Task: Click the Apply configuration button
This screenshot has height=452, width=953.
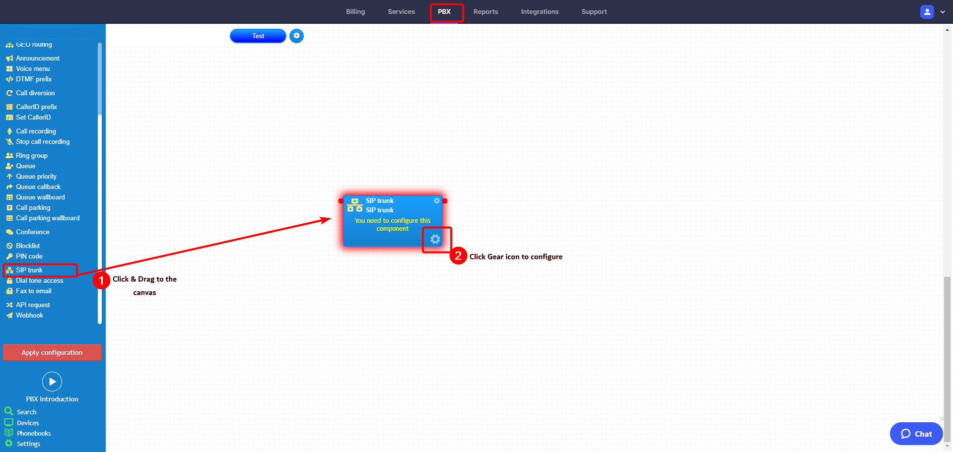Action: 52,352
